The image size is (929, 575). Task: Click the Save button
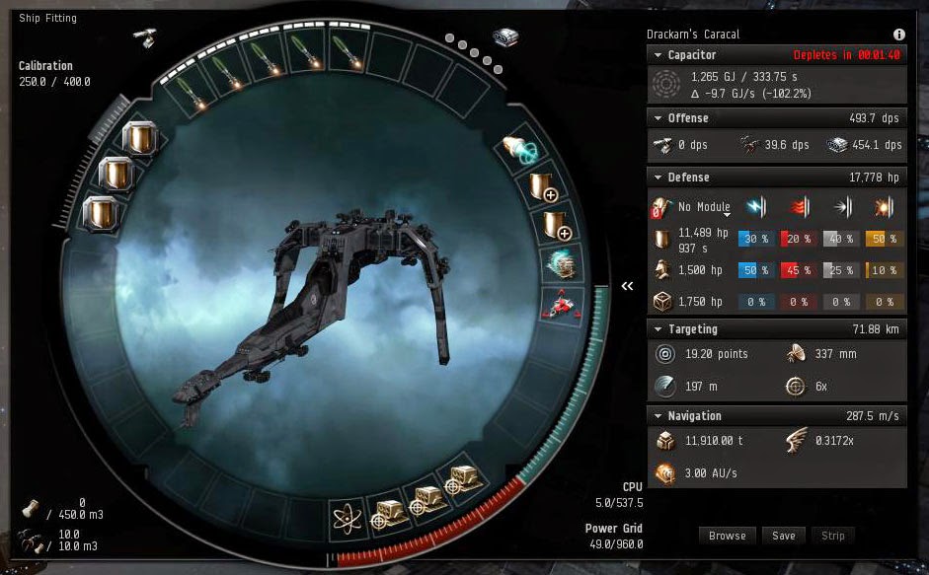coord(783,536)
